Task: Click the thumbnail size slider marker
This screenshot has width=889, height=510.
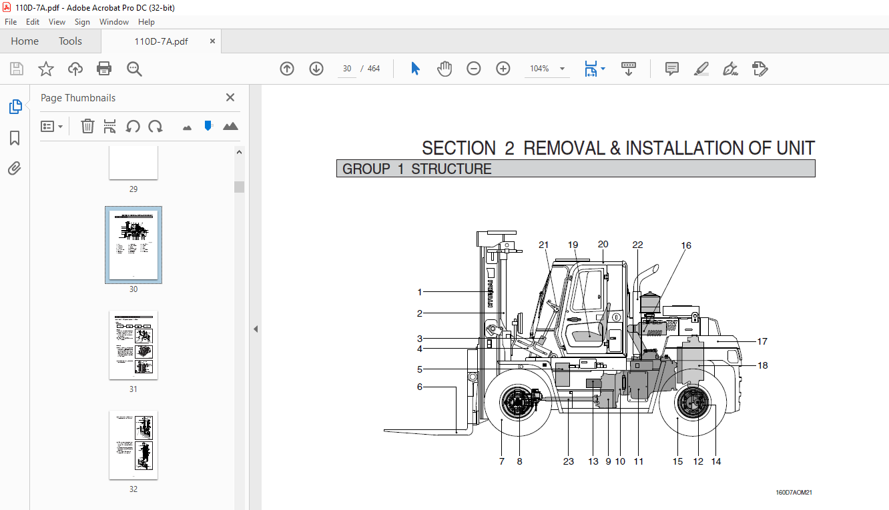Action: (208, 125)
